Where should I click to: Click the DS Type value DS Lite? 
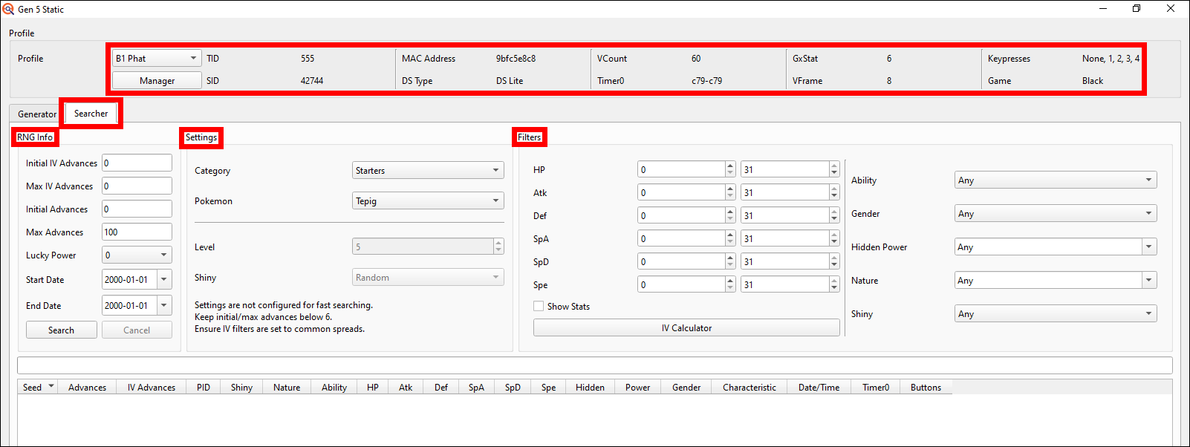point(510,80)
